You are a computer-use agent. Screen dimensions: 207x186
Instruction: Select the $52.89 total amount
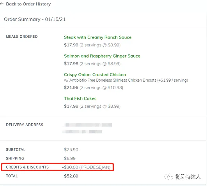[71, 176]
